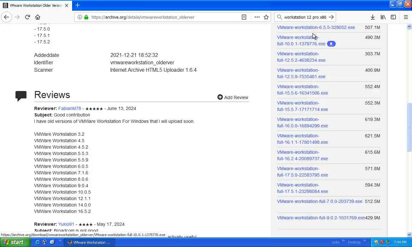Open page actions three-dot menu

point(257,17)
